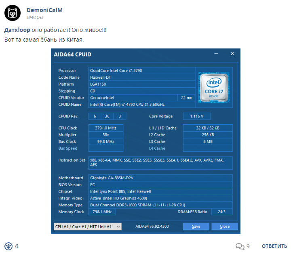The height and width of the screenshot is (256, 293).
Task: Click the Memory Clock value 798.1 MHz
Action: coord(102,212)
